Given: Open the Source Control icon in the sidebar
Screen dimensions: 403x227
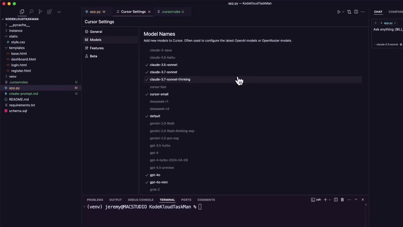Looking at the screenshot, I should pyautogui.click(x=40, y=12).
